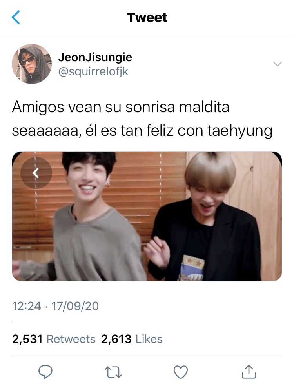The image size is (294, 387).
Task: Select the line 'Amigos vean su sonrisa maldita'
Action: [x=120, y=107]
